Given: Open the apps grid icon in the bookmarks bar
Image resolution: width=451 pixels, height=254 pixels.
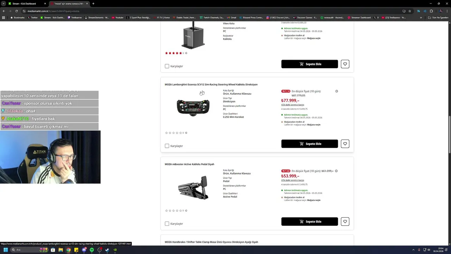Looking at the screenshot, I should (x=4, y=17).
